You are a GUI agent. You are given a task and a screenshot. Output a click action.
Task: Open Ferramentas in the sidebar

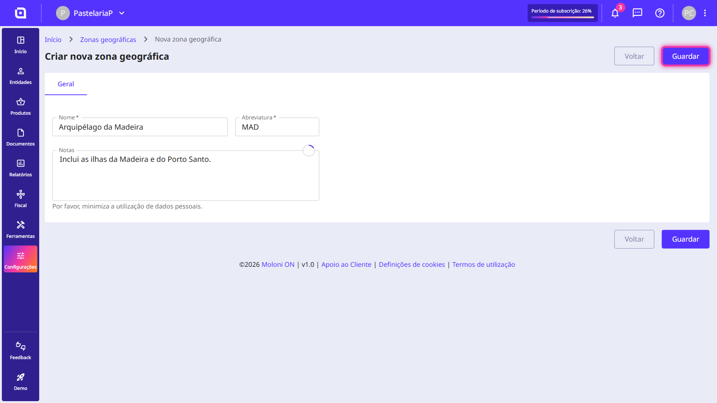(21, 229)
